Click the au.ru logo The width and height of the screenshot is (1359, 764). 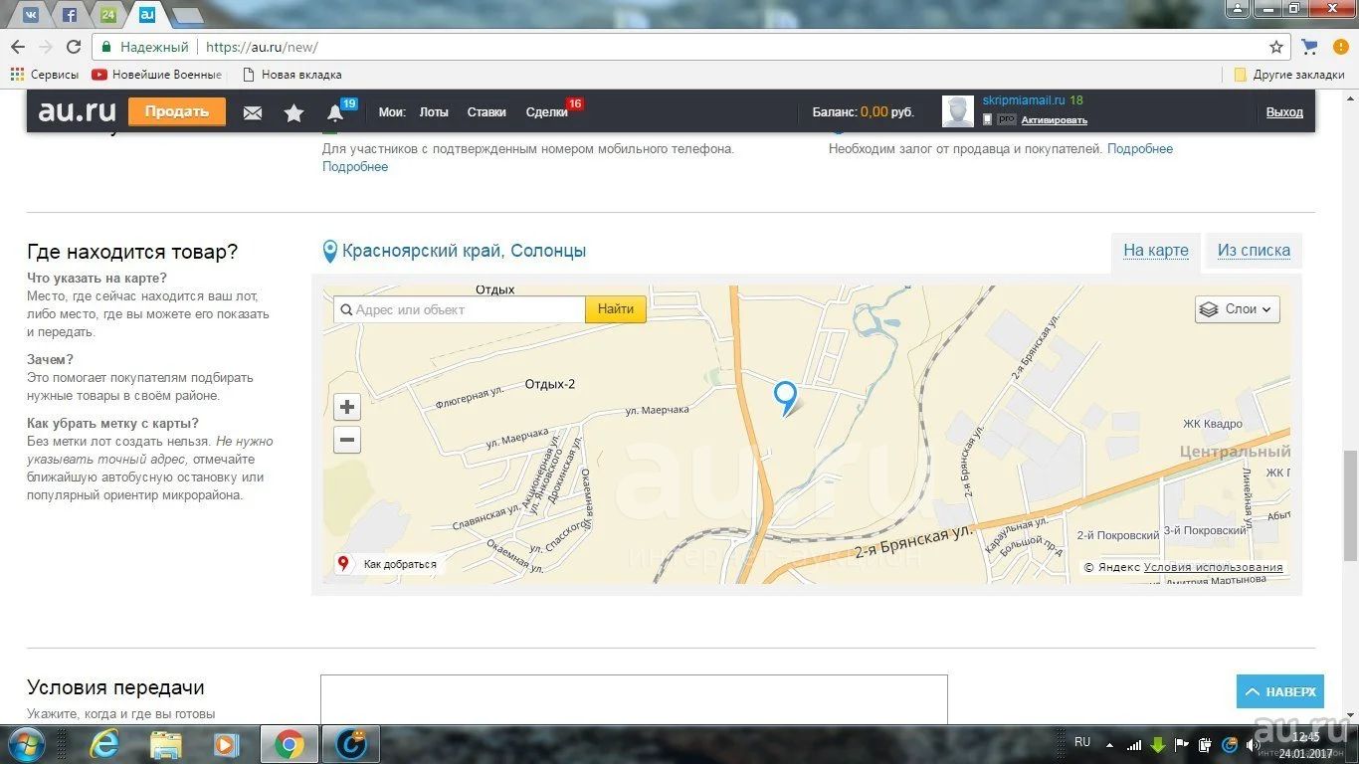(77, 111)
